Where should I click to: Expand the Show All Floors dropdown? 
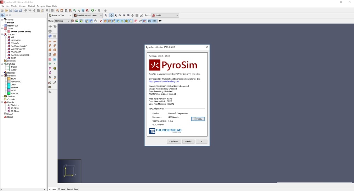point(62,21)
